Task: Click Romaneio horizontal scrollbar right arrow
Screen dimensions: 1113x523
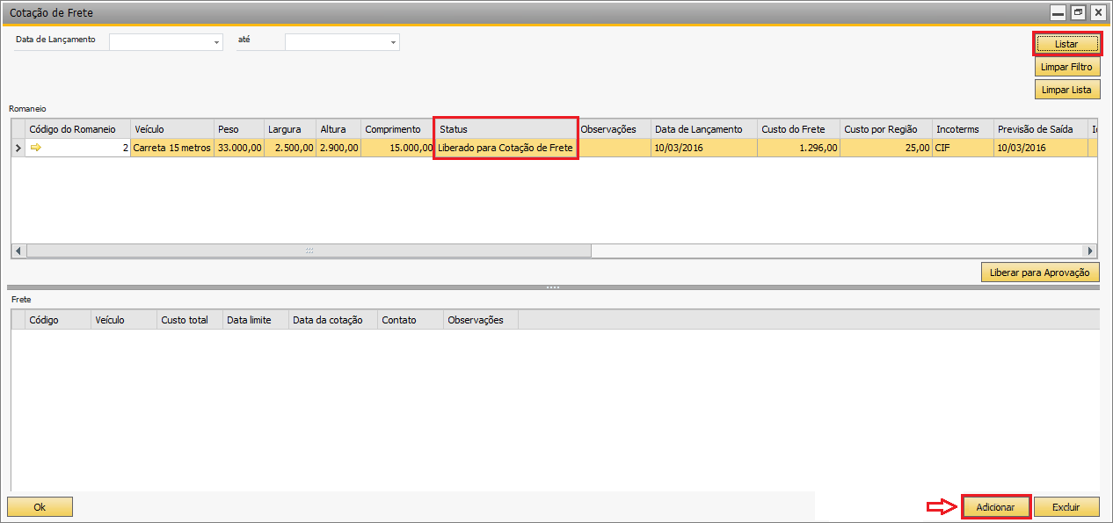Action: tap(1090, 251)
